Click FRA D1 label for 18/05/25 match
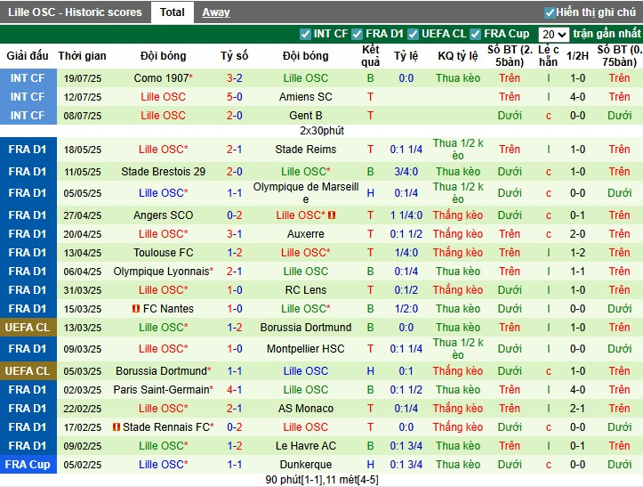The image size is (643, 487). (28, 149)
